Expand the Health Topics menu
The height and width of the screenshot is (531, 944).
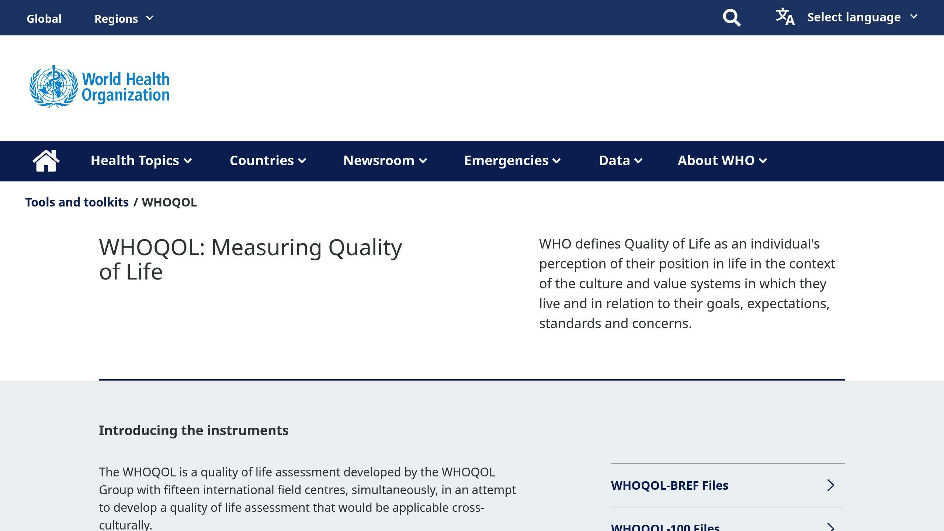point(141,161)
